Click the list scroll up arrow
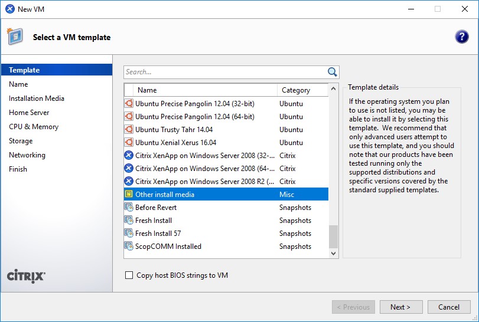This screenshot has height=322, width=479. pyautogui.click(x=333, y=88)
